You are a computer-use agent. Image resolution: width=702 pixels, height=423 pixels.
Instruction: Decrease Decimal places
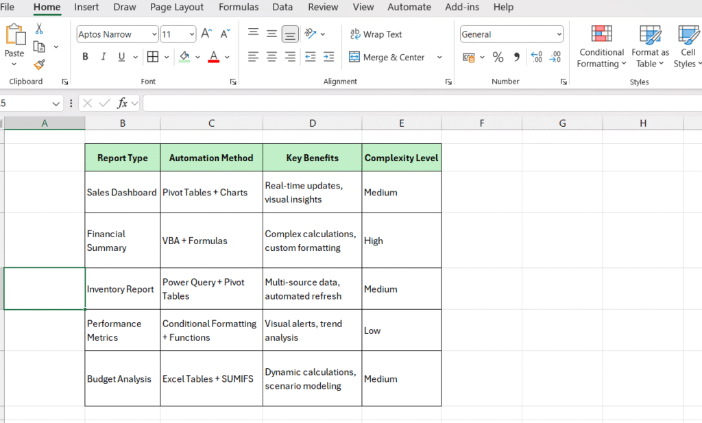point(555,58)
